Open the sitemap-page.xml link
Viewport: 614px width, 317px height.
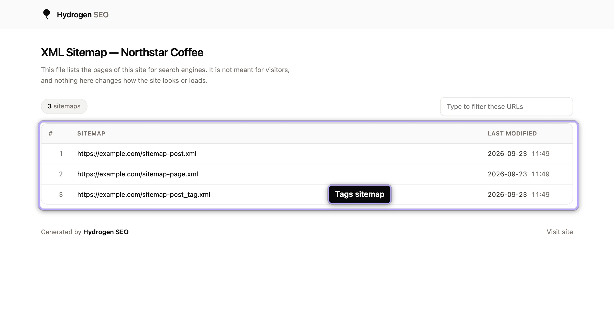[138, 174]
